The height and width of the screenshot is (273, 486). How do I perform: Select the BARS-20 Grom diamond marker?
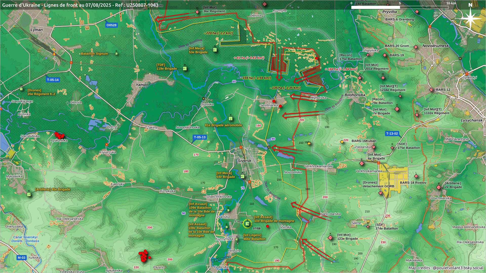416,47
